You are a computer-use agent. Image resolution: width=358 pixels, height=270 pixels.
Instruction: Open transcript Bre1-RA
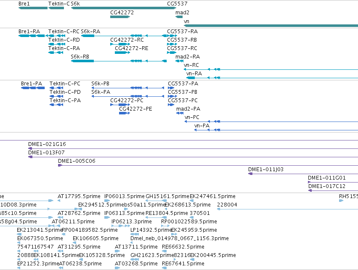(29, 31)
